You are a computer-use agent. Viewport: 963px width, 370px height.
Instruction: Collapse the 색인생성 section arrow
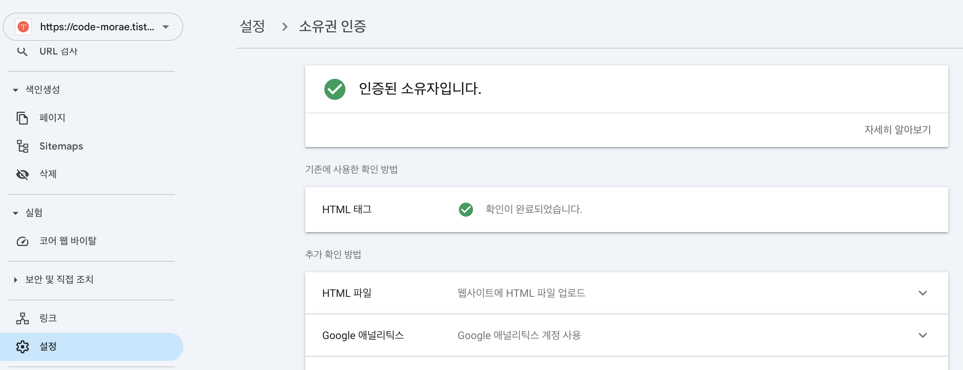click(15, 90)
